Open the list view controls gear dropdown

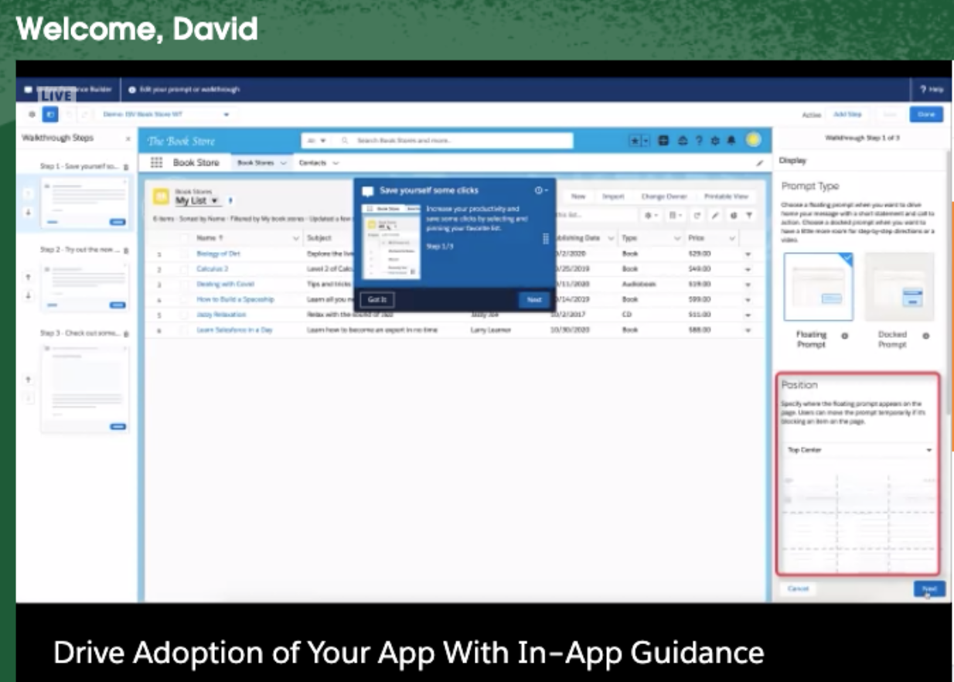651,216
